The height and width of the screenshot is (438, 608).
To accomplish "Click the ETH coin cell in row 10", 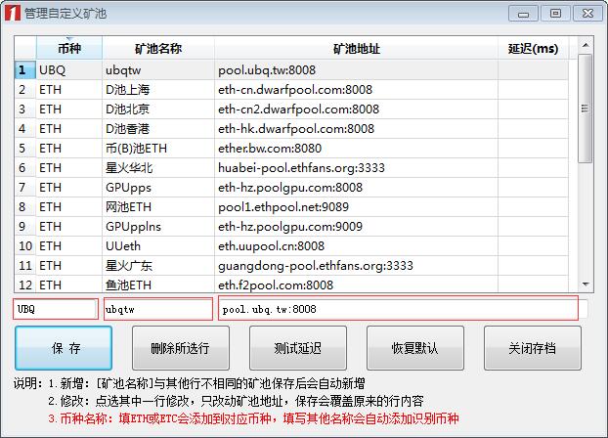I will click(x=69, y=246).
